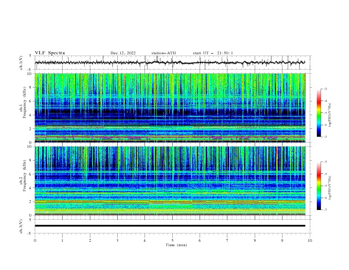
Task: Click time axis tick label "7"
Action: (227, 240)
